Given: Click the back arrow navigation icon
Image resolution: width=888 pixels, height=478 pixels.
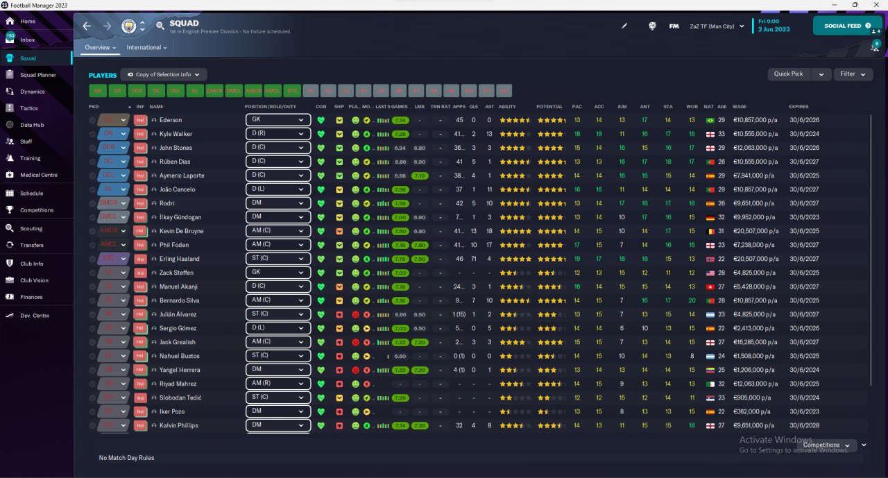Looking at the screenshot, I should pos(87,26).
